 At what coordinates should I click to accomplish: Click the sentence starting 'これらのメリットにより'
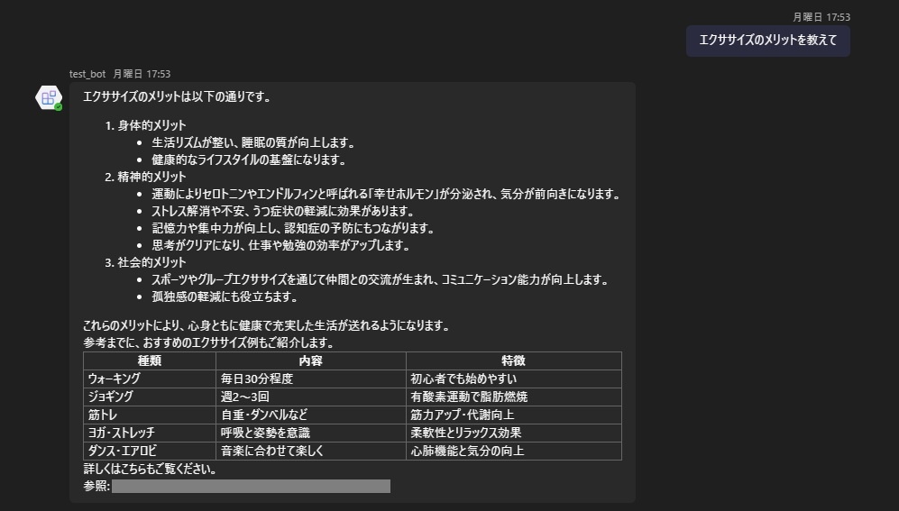[x=267, y=325]
